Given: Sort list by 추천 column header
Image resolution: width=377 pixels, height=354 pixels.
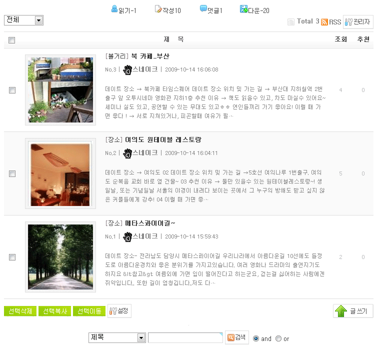Looking at the screenshot, I should [x=363, y=39].
